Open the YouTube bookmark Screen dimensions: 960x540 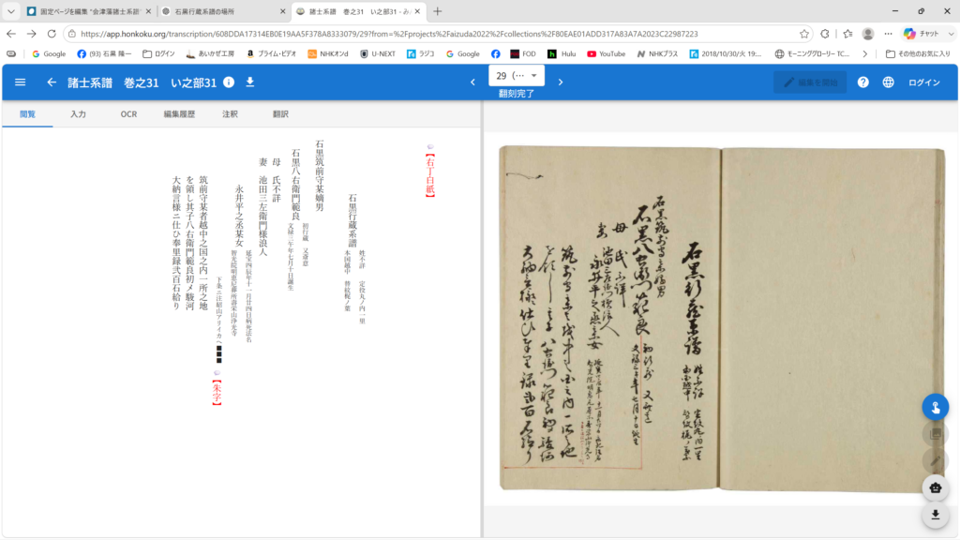click(x=607, y=53)
